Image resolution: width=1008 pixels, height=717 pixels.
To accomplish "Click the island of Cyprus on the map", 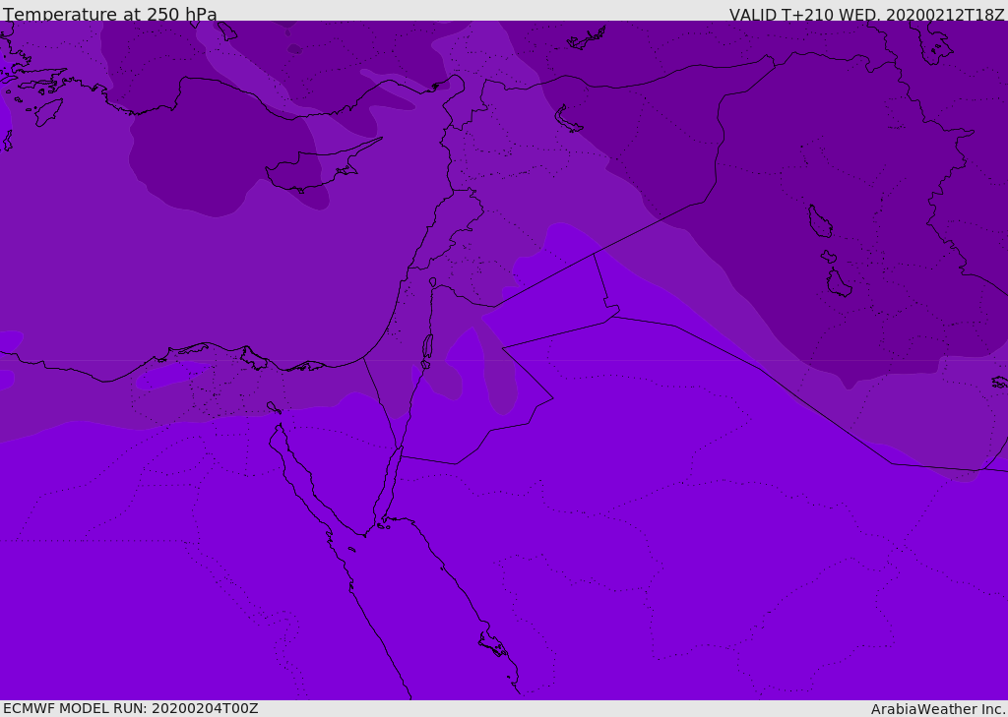I will point(315,169).
